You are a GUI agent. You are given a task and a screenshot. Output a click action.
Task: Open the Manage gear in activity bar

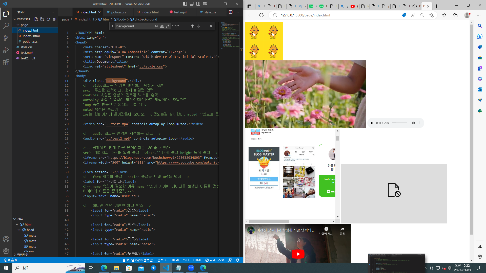coord(6,251)
